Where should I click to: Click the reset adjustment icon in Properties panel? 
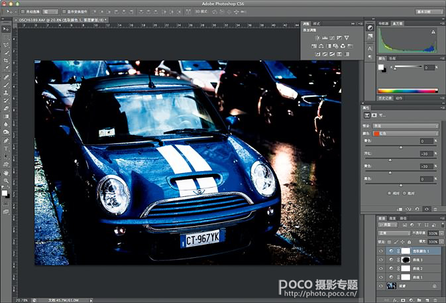pyautogui.click(x=417, y=209)
